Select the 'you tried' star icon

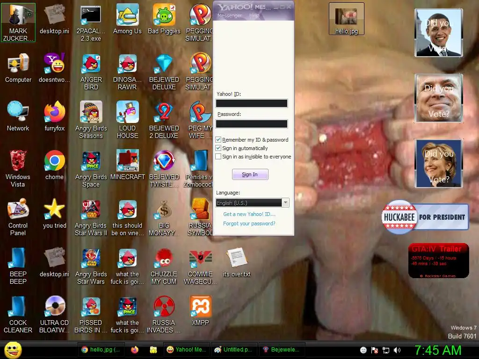tap(55, 214)
